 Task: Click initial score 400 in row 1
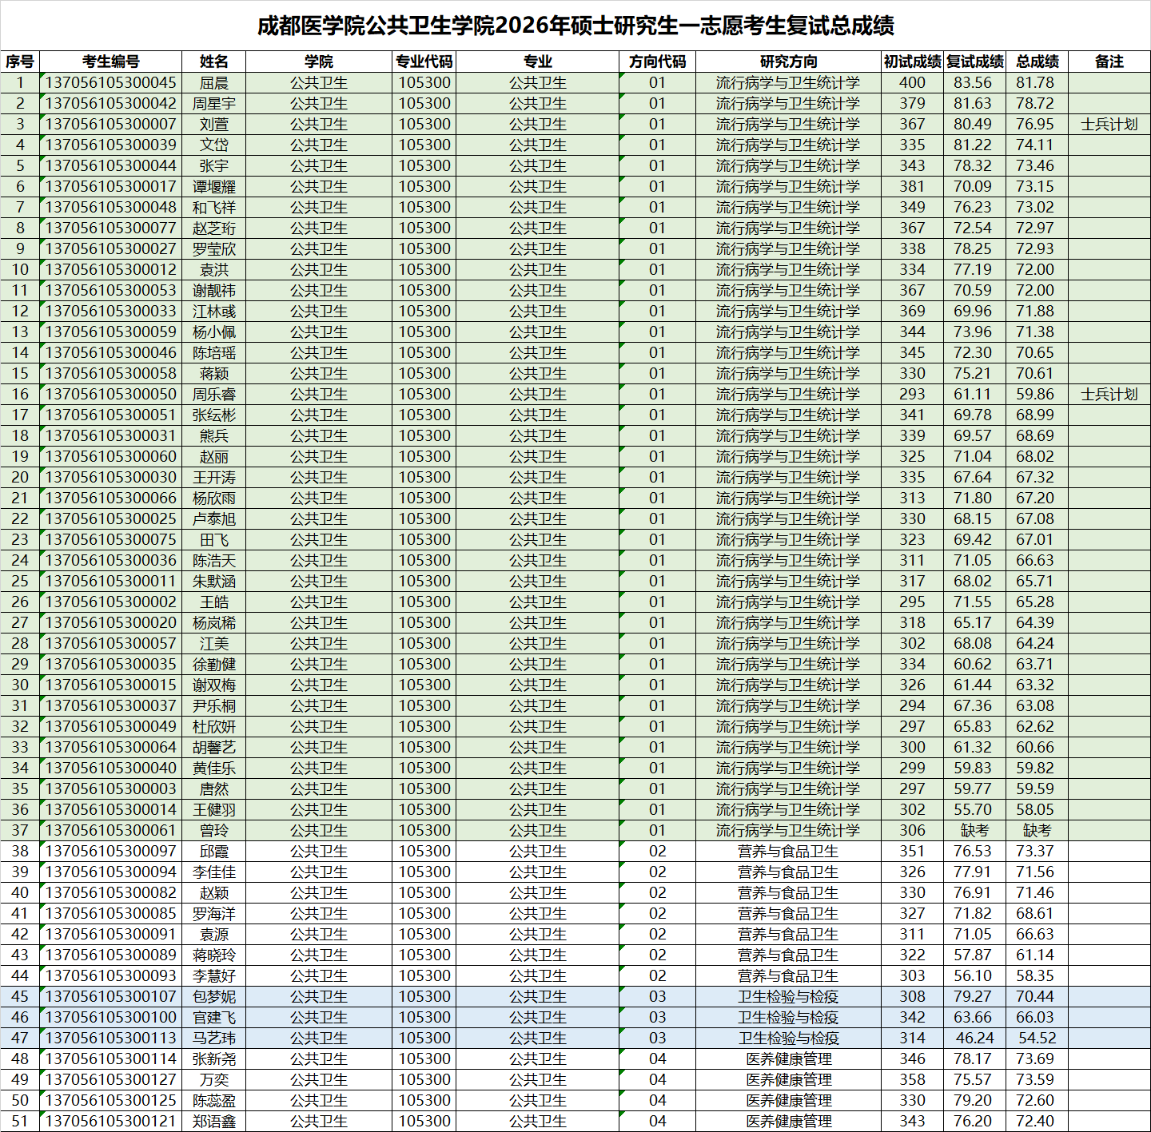(911, 82)
